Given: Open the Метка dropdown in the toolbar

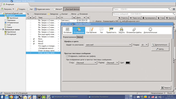Looking at the screenshot, I should (57, 9).
